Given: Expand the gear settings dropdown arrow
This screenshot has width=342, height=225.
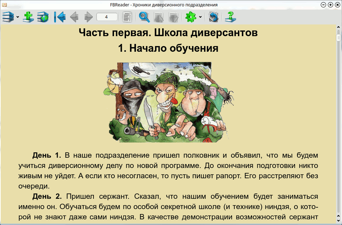Looking at the screenshot, I should pyautogui.click(x=200, y=17).
